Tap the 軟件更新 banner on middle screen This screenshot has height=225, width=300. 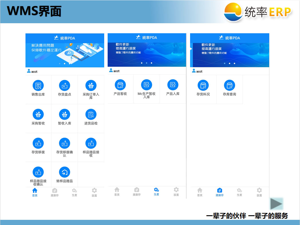[147, 54]
